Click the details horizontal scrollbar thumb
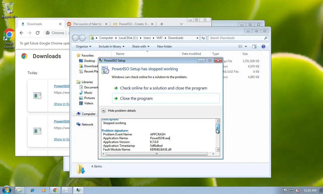This screenshot has height=194, width=323. (x=156, y=154)
